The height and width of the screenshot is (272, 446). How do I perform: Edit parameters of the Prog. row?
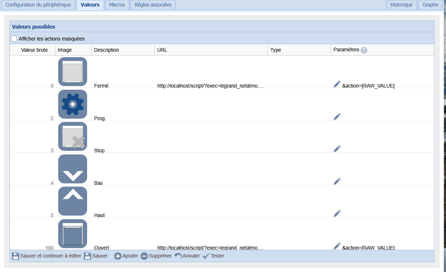pyautogui.click(x=337, y=116)
